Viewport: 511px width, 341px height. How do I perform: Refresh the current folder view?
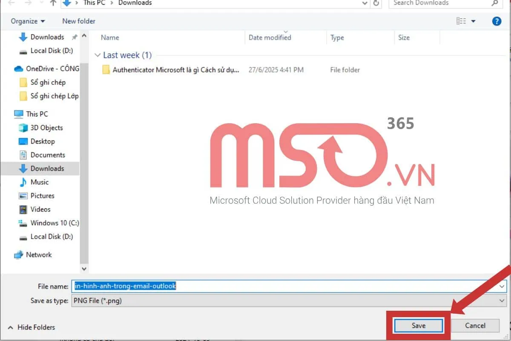pyautogui.click(x=375, y=3)
